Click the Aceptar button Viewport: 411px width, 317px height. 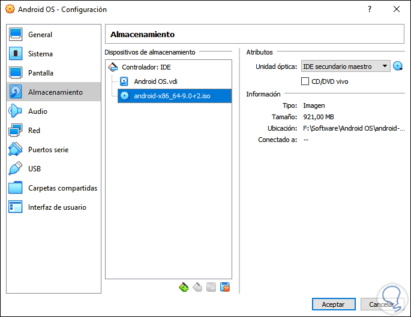[334, 304]
